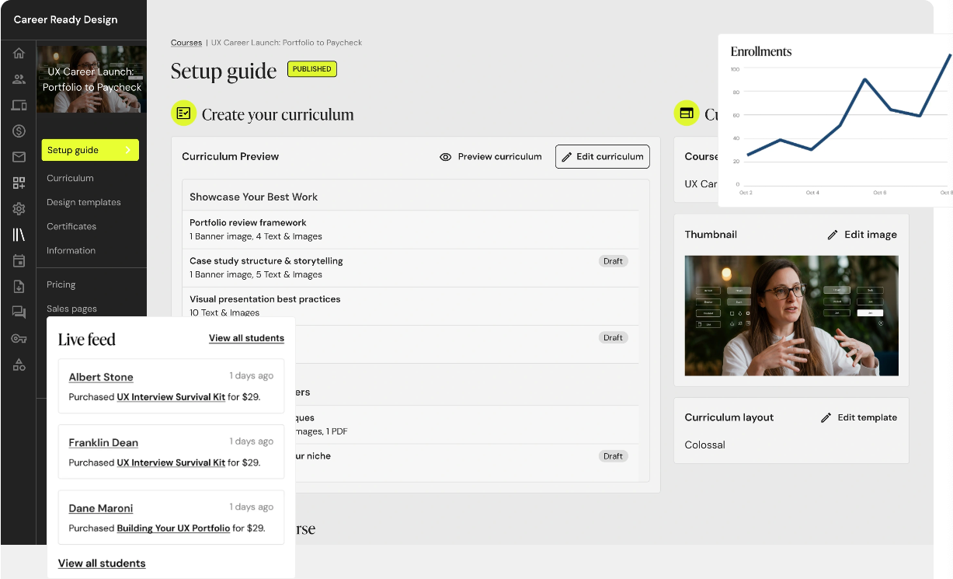The image size is (953, 579).
Task: Select Design templates in the course menu
Action: coord(83,202)
